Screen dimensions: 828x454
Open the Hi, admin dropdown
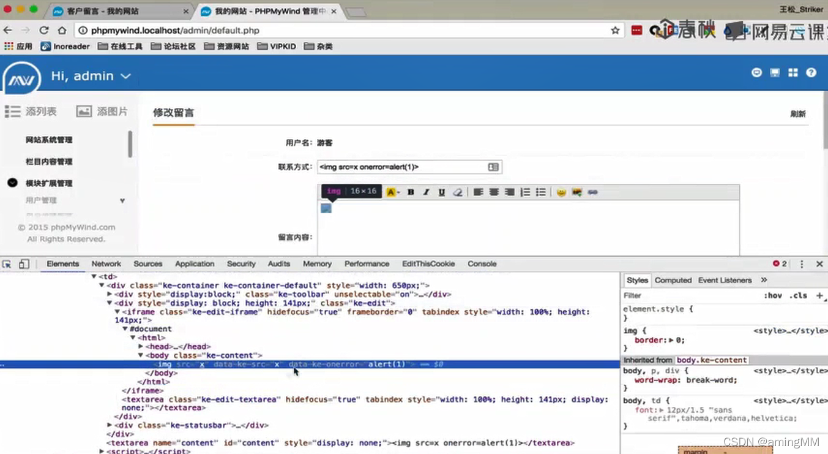pyautogui.click(x=91, y=76)
